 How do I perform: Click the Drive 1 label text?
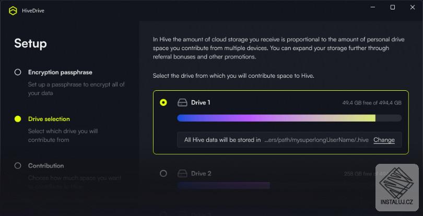click(x=201, y=103)
